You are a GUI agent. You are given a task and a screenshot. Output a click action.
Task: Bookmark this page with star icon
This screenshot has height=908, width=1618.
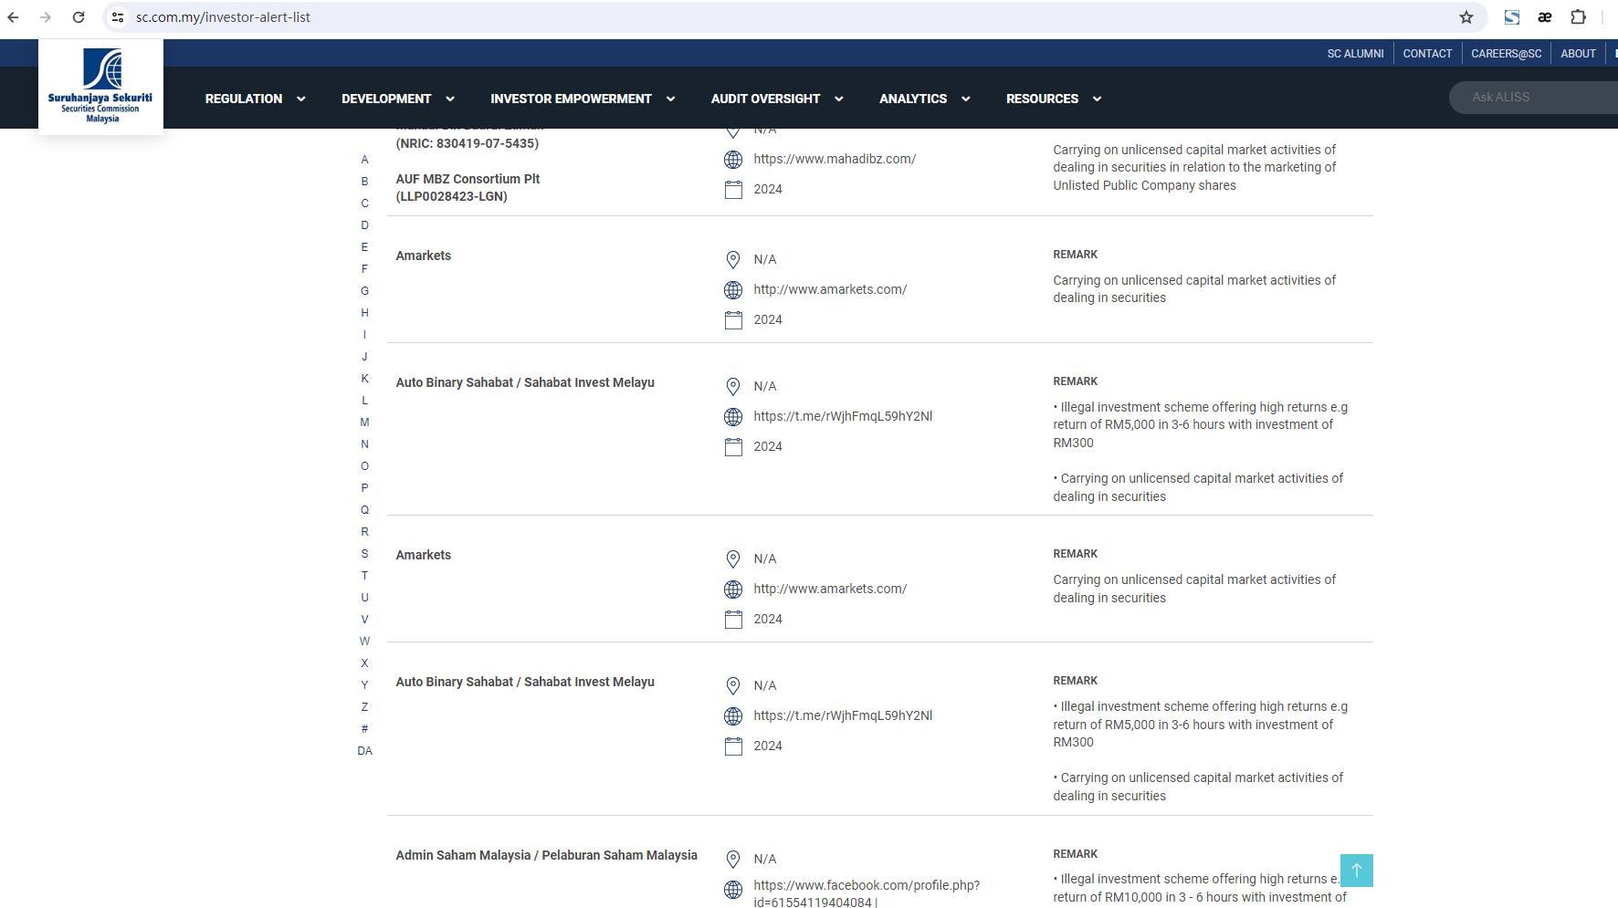tap(1466, 17)
